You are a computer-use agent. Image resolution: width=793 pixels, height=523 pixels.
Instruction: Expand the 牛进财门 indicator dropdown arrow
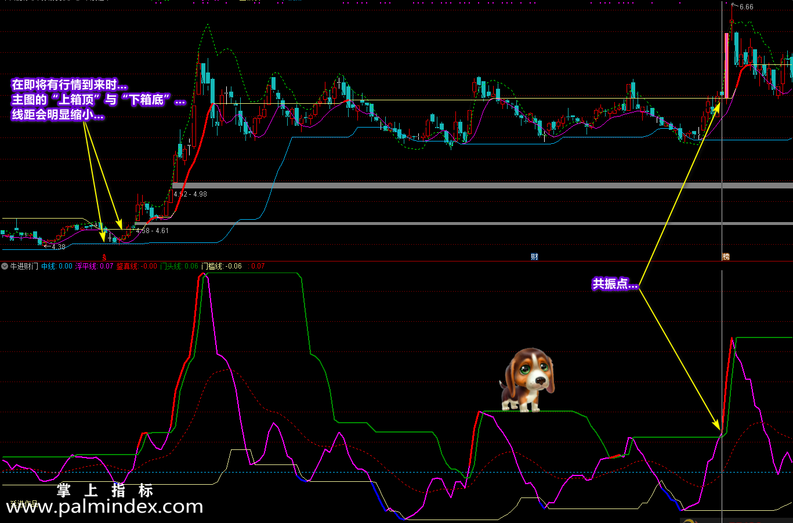pos(5,266)
